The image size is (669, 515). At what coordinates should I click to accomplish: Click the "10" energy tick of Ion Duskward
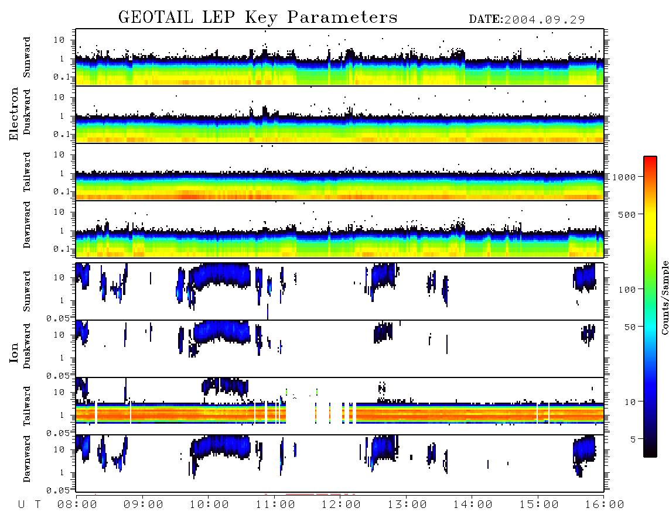coord(59,335)
